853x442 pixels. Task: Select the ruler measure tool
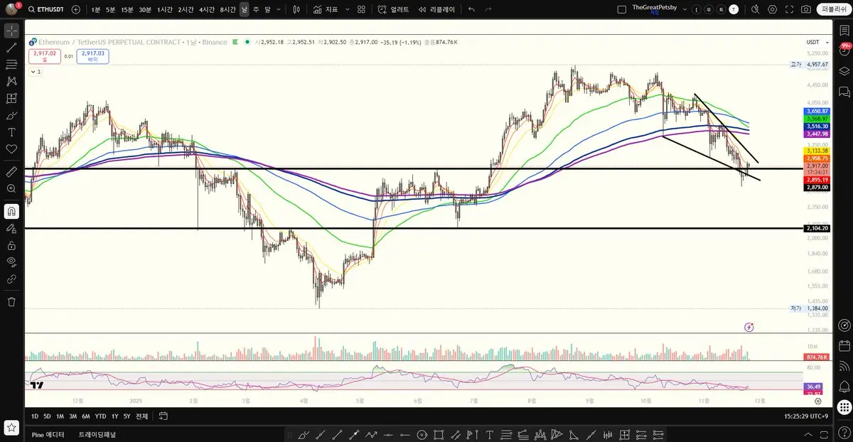pyautogui.click(x=11, y=171)
